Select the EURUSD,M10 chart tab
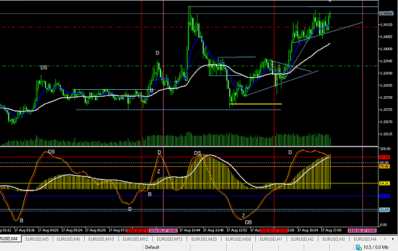This screenshot has width=398, height=251. [x=101, y=239]
